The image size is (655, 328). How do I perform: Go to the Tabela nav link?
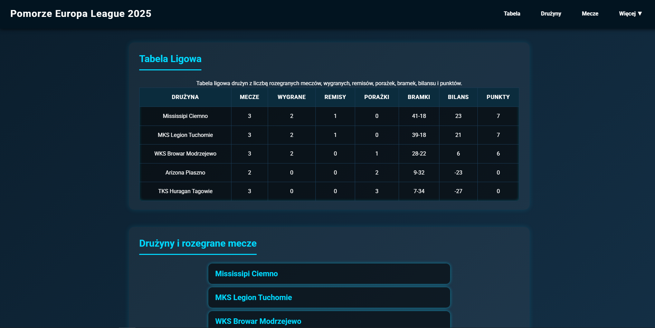tap(512, 14)
